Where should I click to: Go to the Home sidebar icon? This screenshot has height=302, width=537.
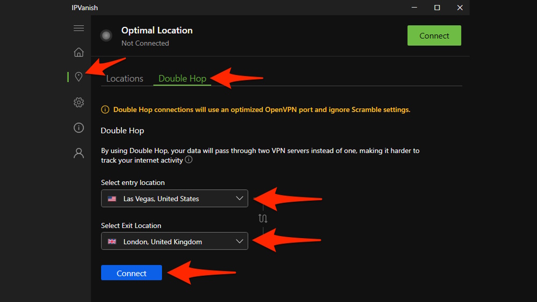tap(79, 52)
